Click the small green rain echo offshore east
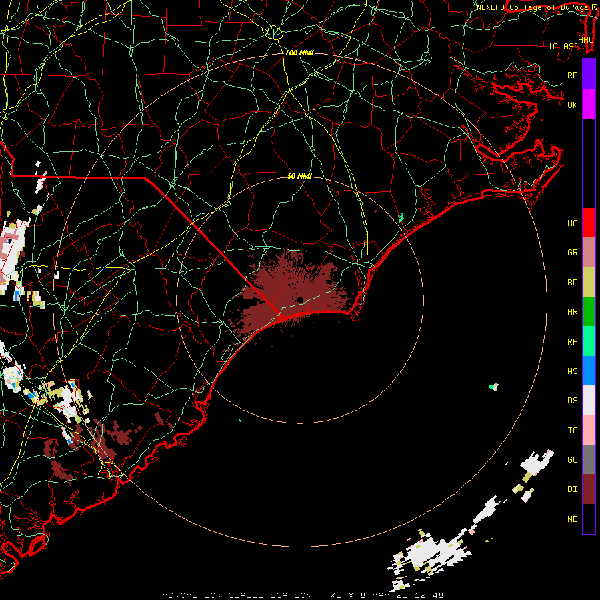This screenshot has height=600, width=600. click(x=493, y=387)
